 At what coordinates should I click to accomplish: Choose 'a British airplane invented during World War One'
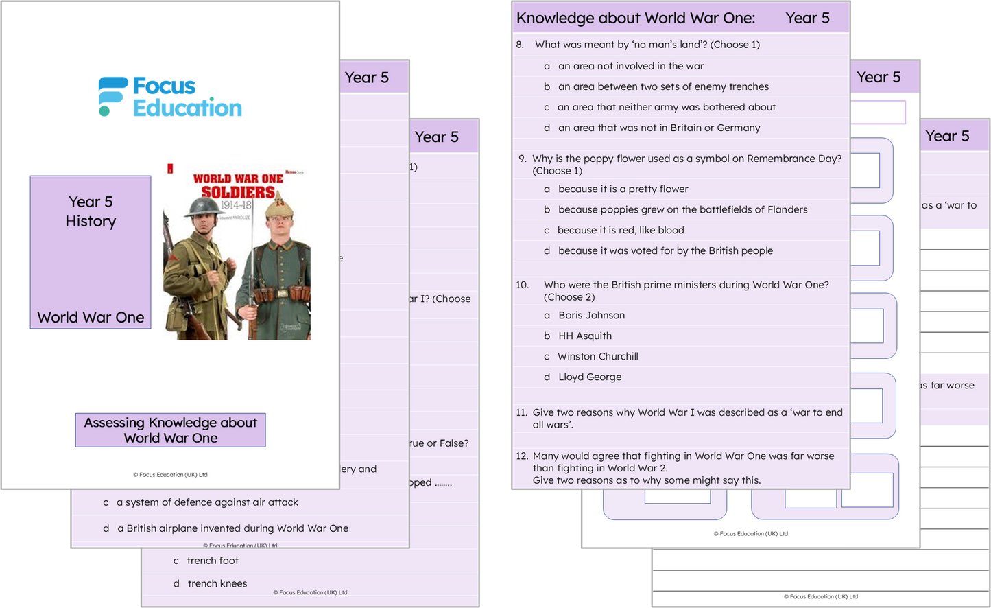232,528
